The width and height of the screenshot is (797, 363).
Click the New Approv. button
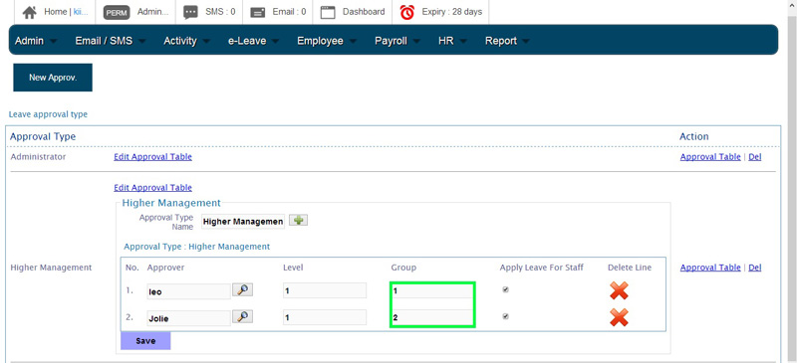[x=53, y=78]
